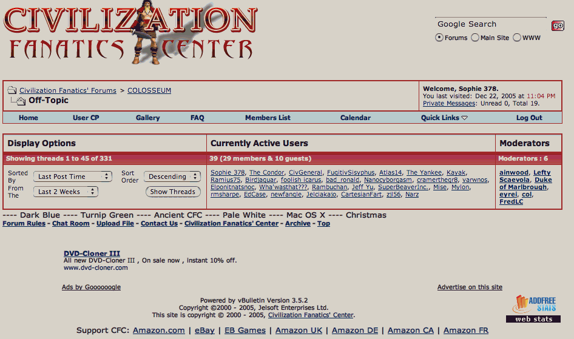Click Log Out in navigation bar

(529, 118)
